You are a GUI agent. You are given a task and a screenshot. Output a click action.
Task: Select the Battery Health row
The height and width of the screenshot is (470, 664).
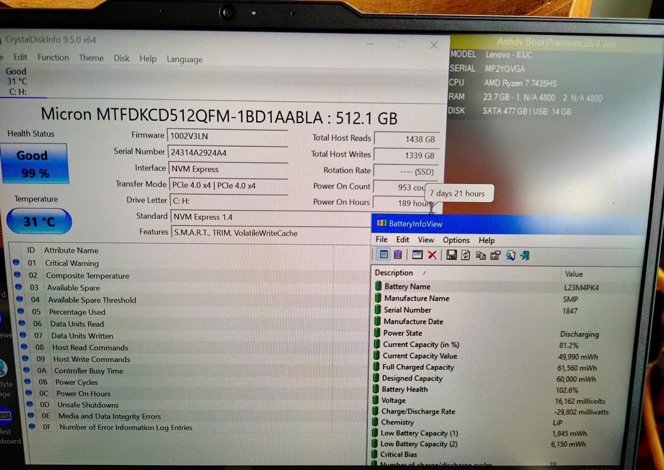point(405,390)
